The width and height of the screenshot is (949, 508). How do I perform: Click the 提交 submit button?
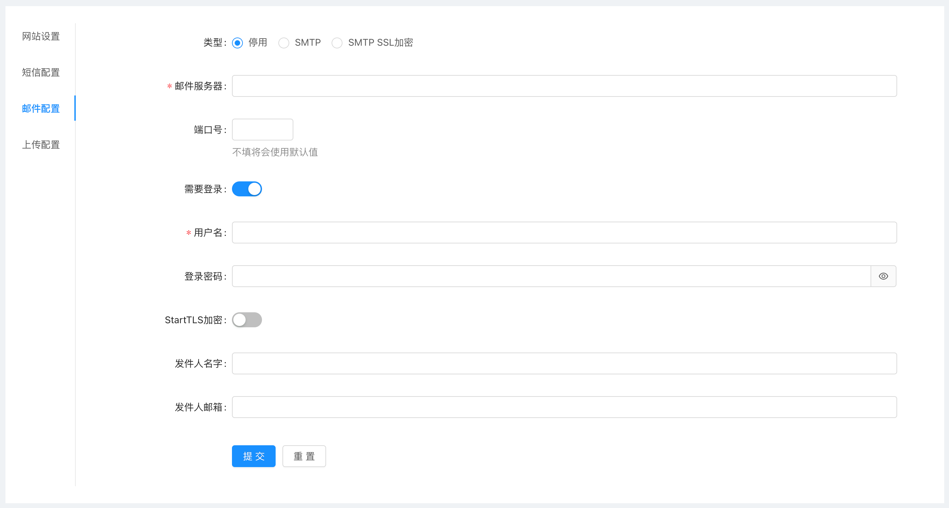click(x=254, y=456)
